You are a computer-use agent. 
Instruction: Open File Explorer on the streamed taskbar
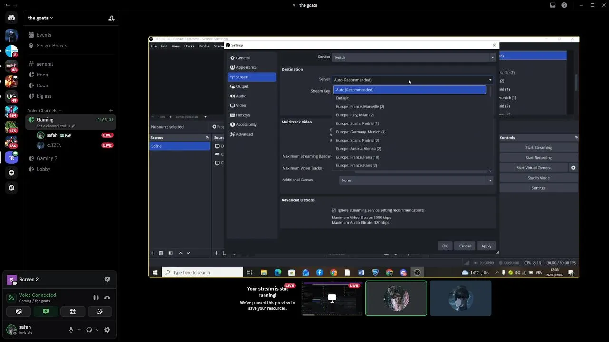point(264,273)
